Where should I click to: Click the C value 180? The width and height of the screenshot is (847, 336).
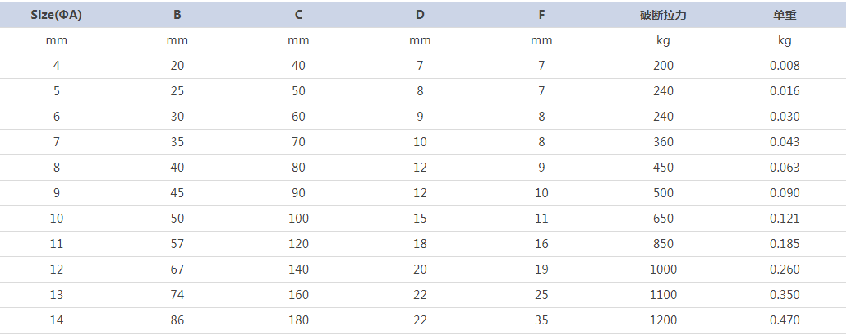point(298,320)
